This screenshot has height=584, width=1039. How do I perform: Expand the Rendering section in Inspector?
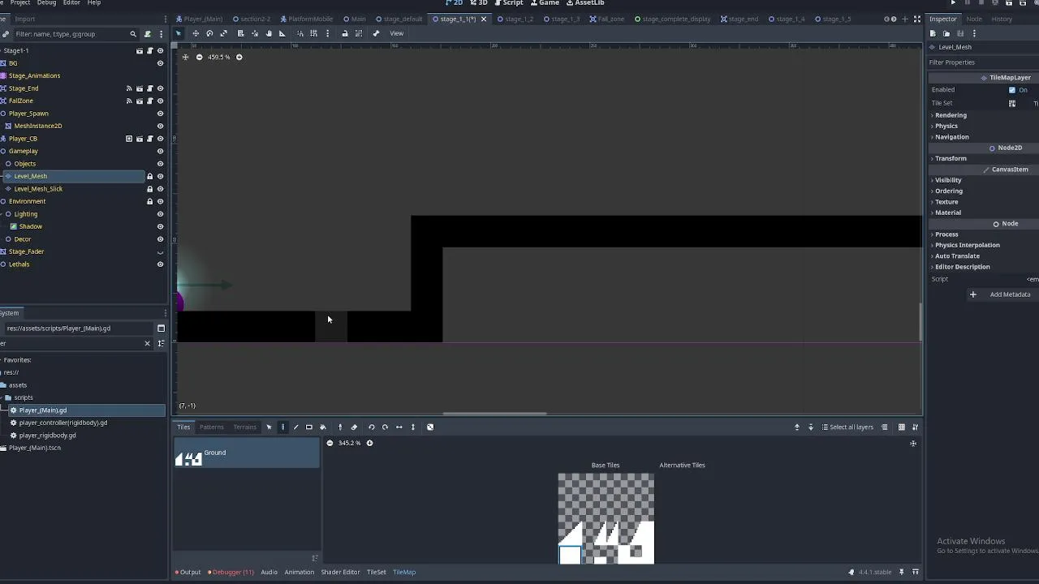pos(951,115)
